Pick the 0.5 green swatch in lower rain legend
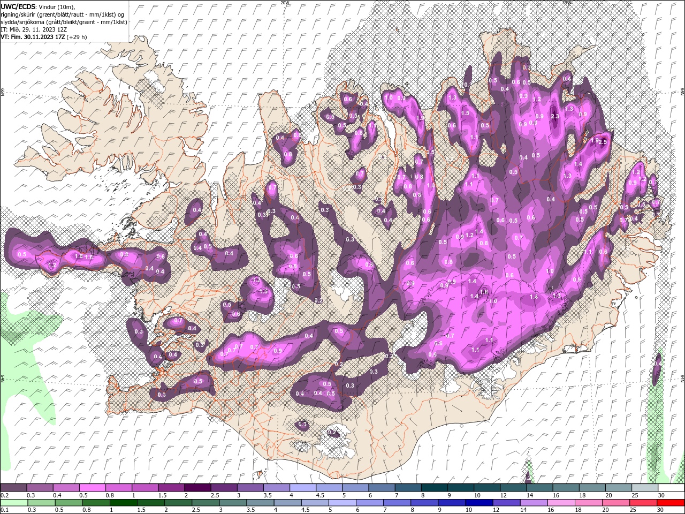 pyautogui.click(x=68, y=503)
